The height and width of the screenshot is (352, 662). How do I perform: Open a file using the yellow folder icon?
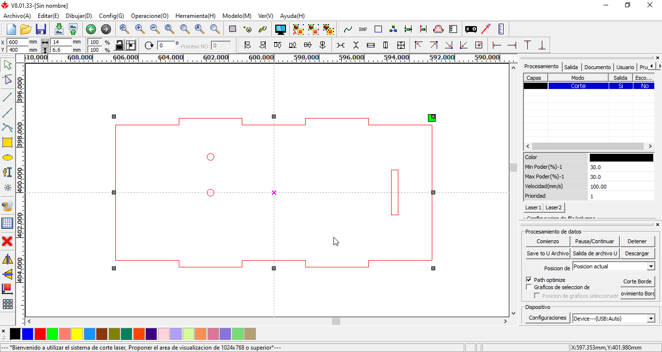(26, 29)
